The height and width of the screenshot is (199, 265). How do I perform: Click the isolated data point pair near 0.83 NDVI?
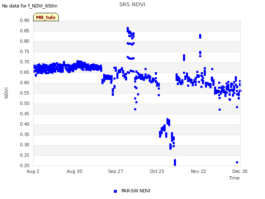pos(200,36)
